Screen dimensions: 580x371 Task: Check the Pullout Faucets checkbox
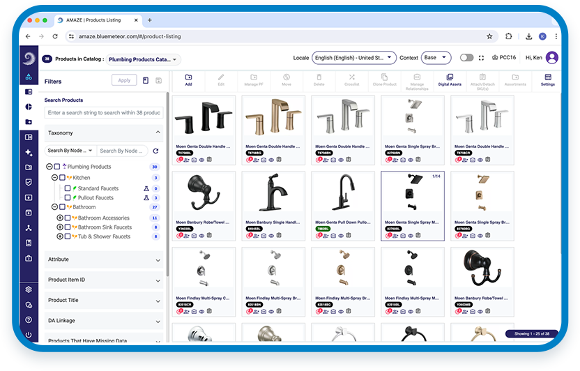pos(68,197)
